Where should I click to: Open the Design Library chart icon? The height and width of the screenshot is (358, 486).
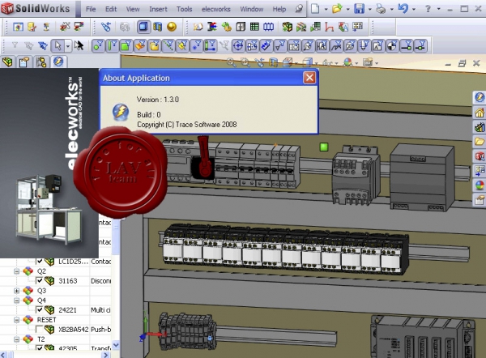point(480,127)
